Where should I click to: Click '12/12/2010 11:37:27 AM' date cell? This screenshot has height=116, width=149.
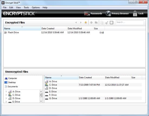[x=116, y=85]
